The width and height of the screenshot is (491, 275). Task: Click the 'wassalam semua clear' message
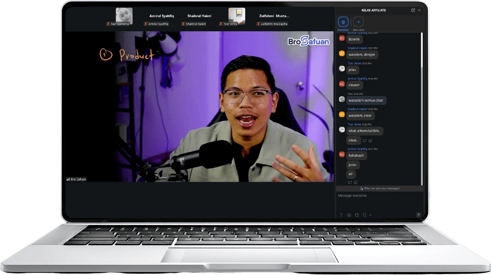tap(366, 101)
